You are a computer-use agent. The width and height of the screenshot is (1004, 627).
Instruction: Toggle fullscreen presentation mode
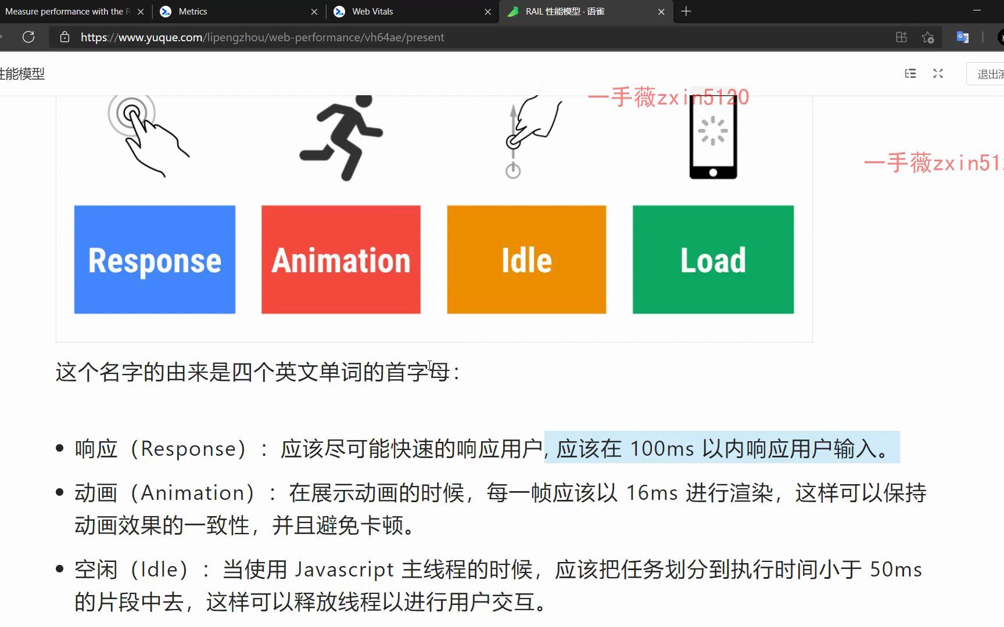tap(938, 74)
